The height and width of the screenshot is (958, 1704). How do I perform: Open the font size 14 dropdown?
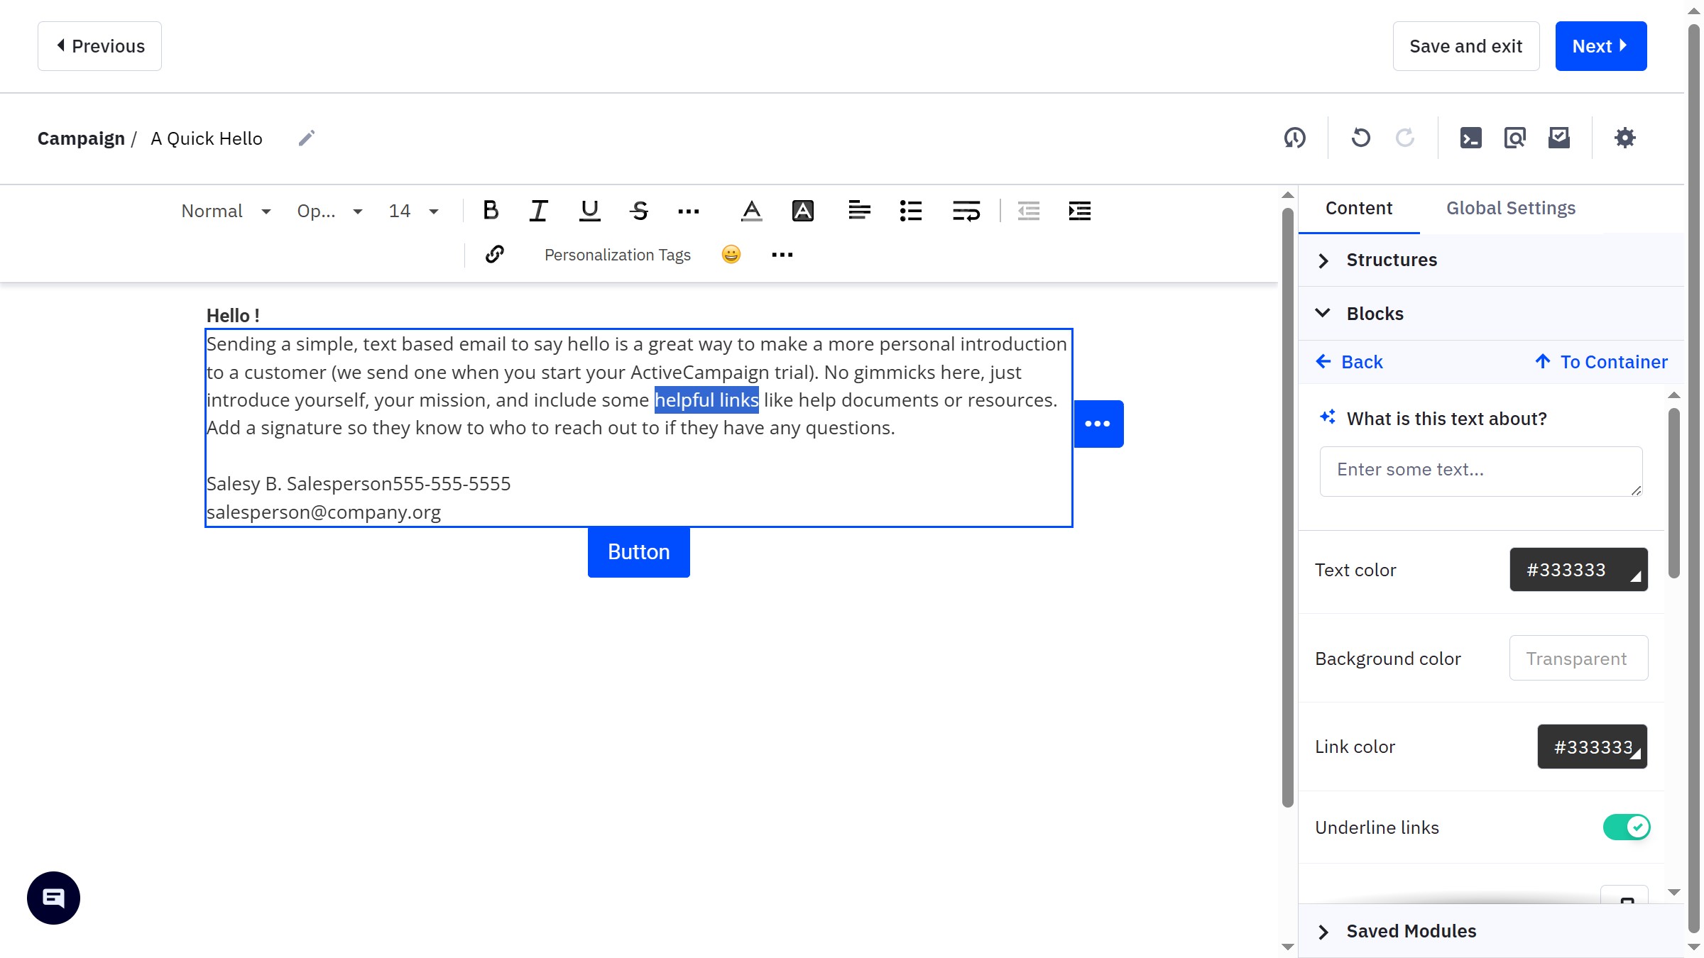pyautogui.click(x=413, y=211)
